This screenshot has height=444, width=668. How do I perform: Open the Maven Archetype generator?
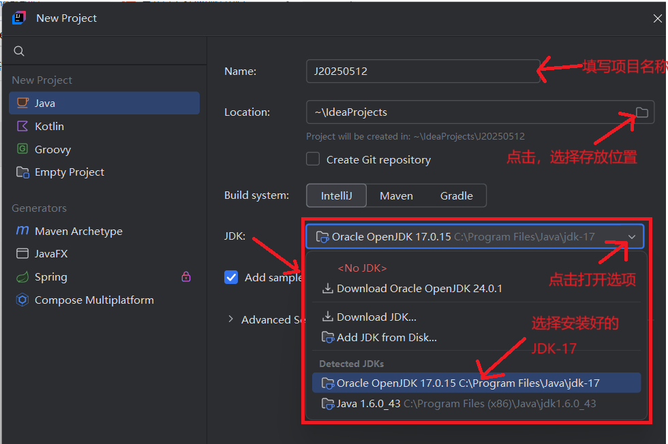[x=104, y=231]
